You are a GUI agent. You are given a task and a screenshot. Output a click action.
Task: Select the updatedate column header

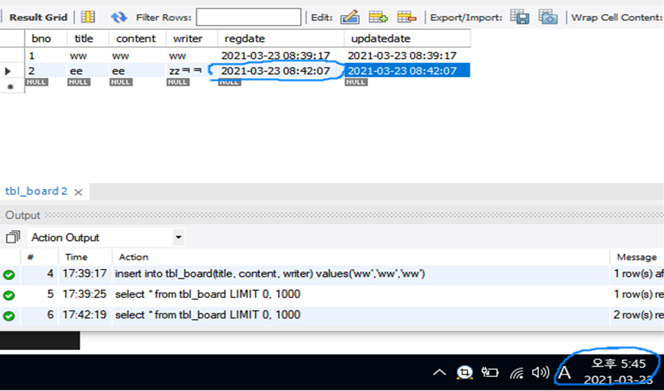point(408,38)
